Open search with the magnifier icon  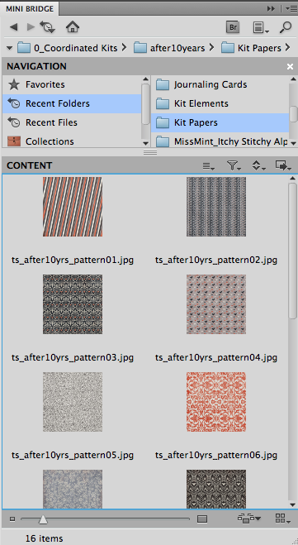(285, 27)
